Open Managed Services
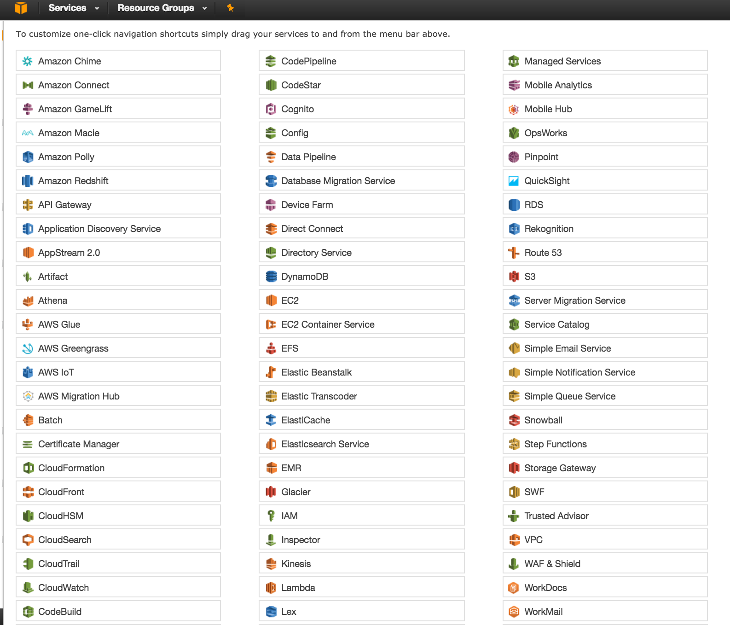 (605, 60)
